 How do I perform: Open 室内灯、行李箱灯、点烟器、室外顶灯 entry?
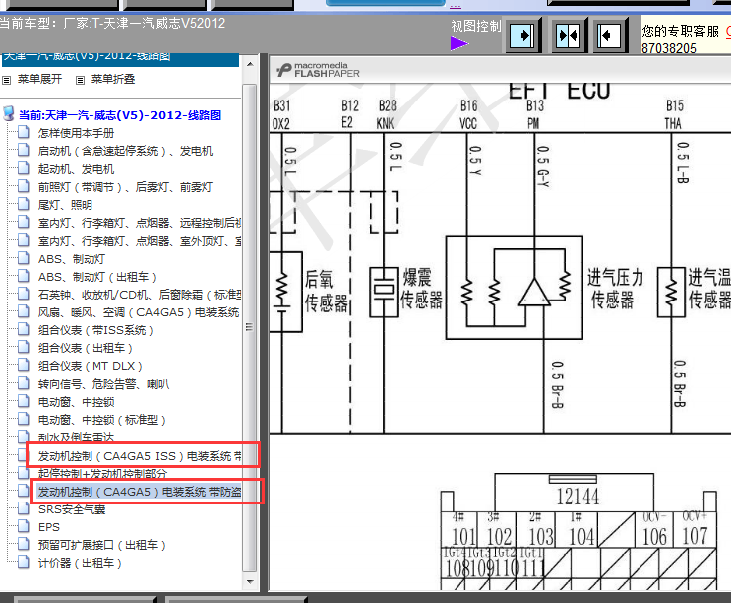pyautogui.click(x=139, y=241)
